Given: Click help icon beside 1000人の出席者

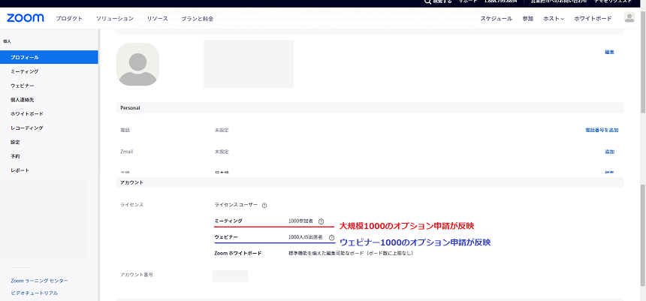Looking at the screenshot, I should [331, 237].
